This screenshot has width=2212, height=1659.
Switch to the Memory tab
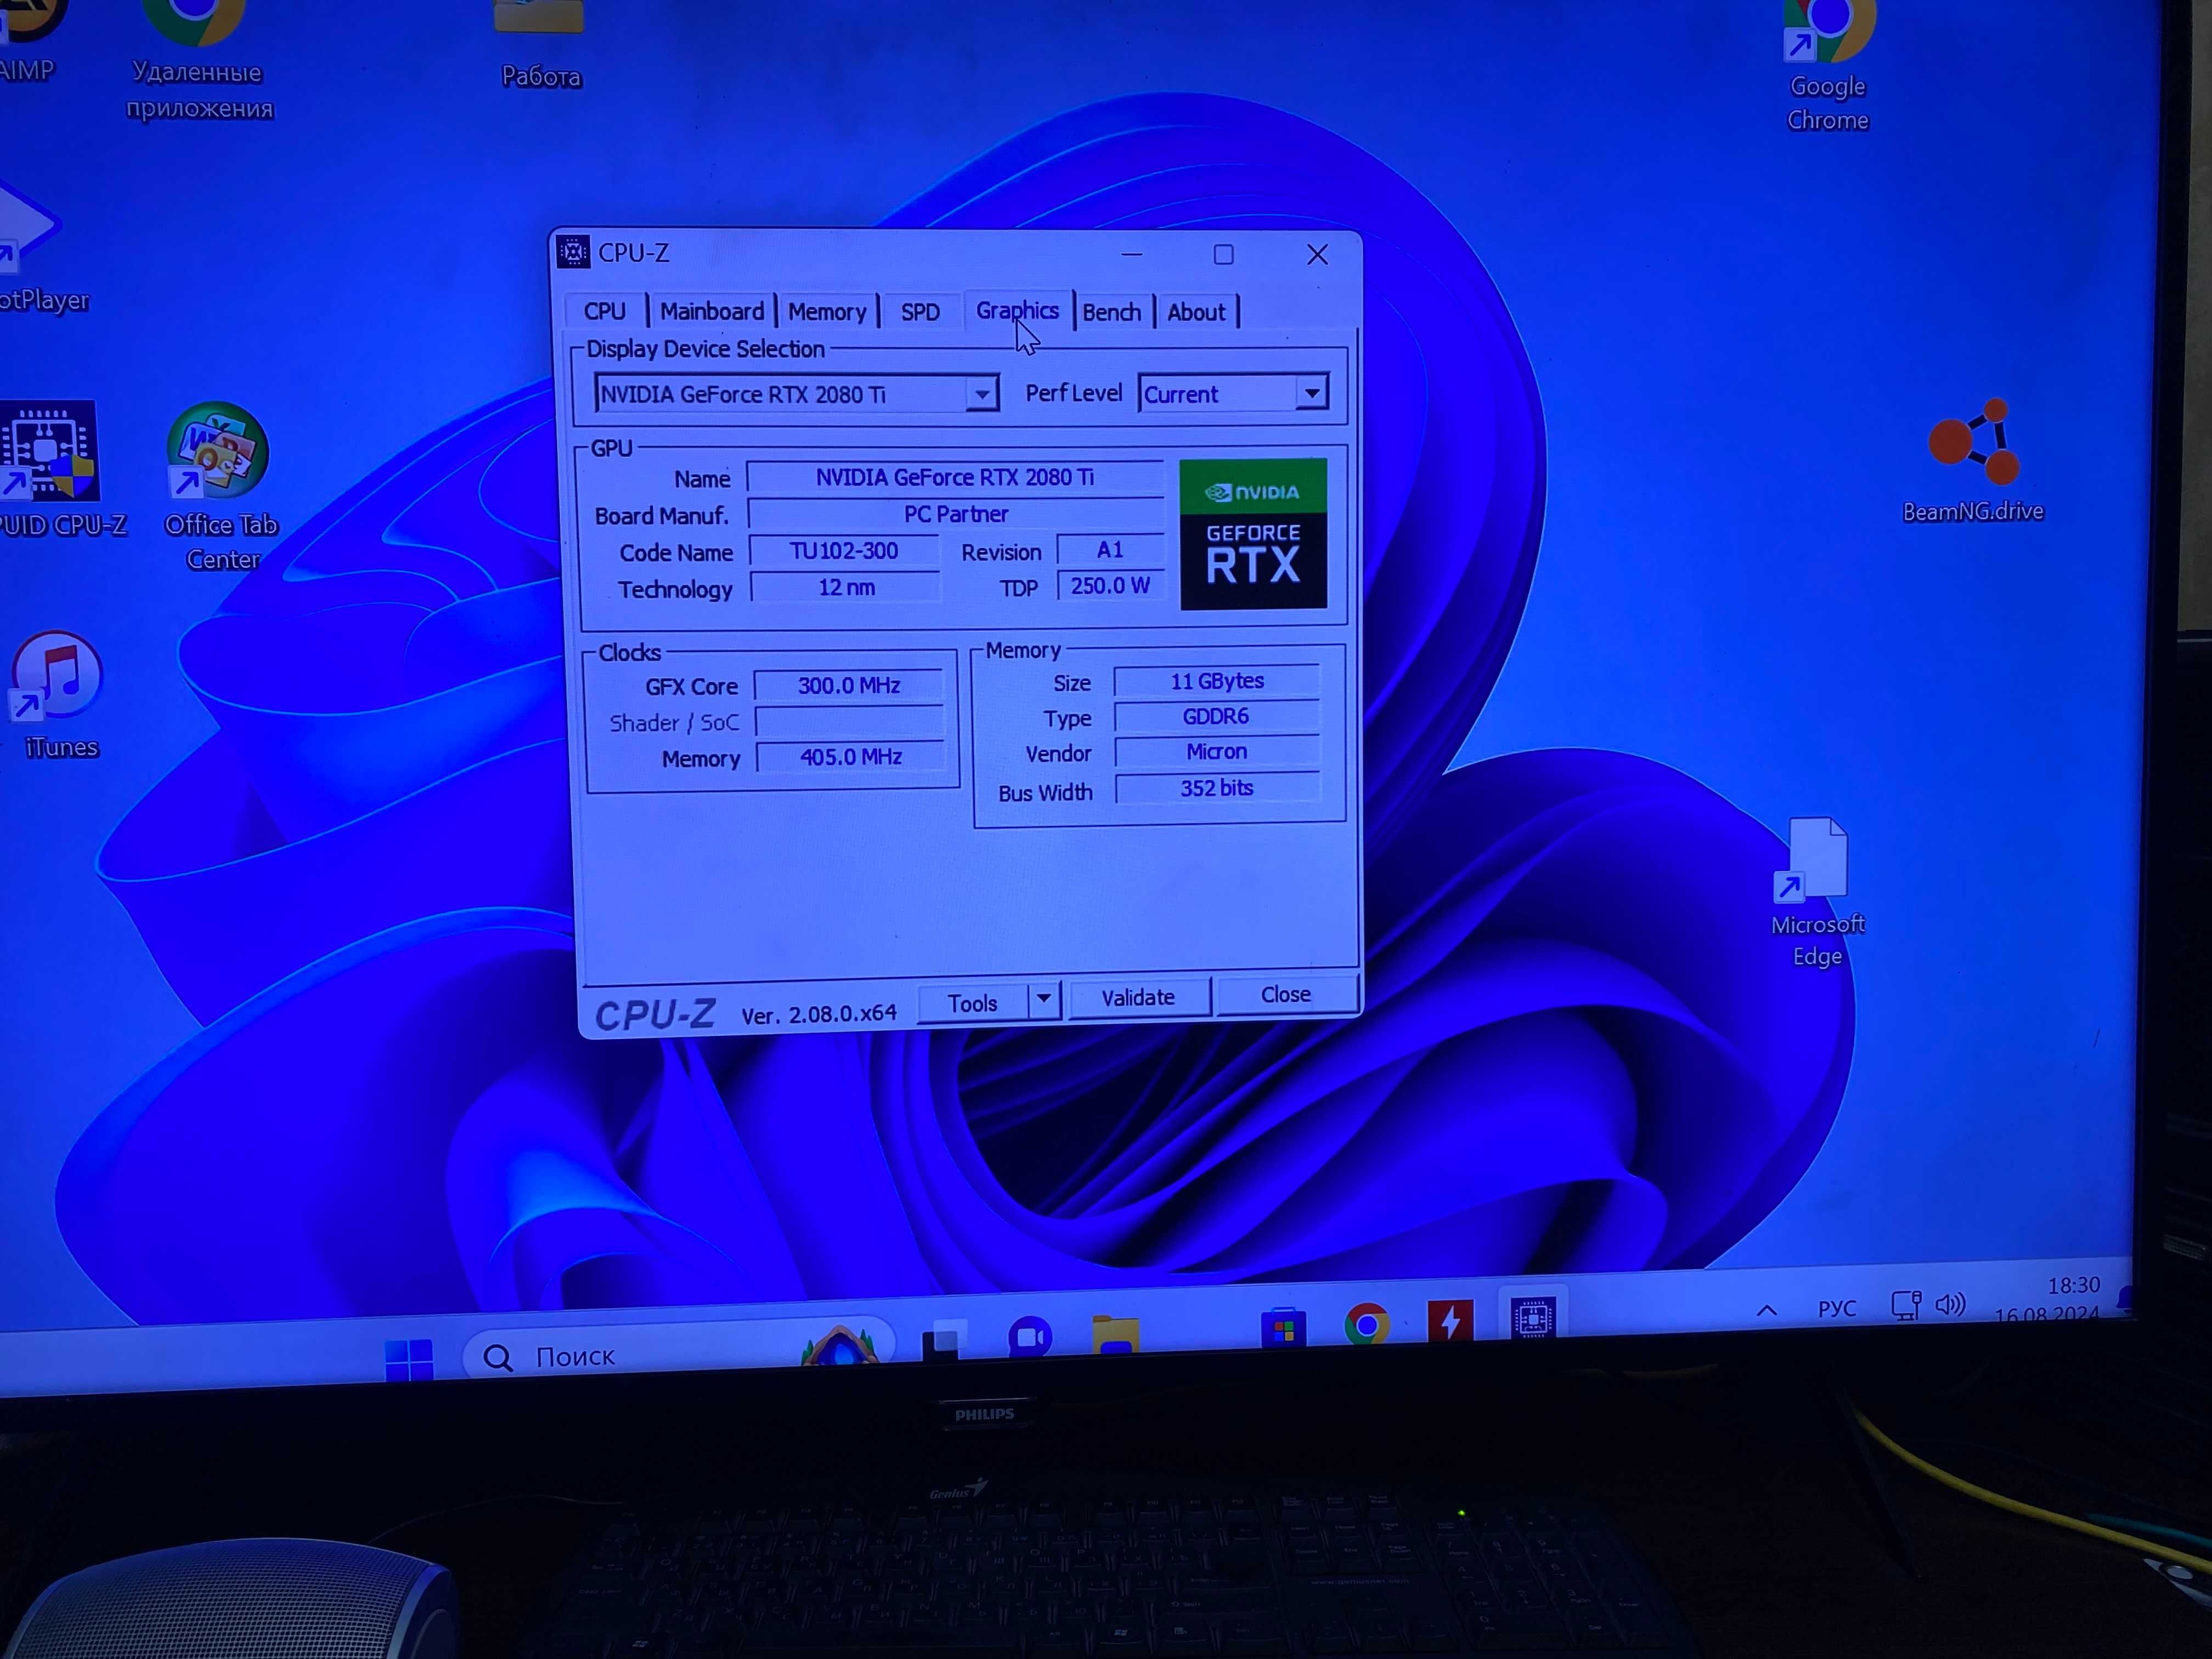(827, 311)
